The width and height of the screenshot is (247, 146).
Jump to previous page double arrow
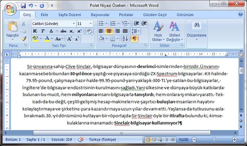point(241,115)
